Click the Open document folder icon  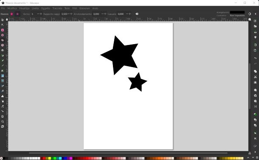pos(255,26)
